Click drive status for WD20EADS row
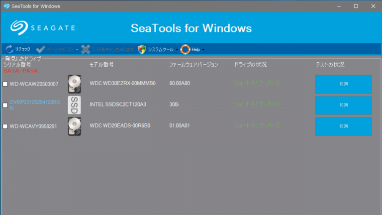Screen dimensions: 382x215 pyautogui.click(x=257, y=126)
